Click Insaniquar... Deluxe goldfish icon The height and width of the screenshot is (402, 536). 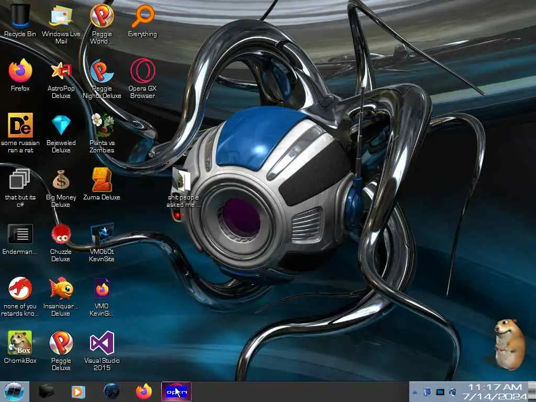point(61,296)
